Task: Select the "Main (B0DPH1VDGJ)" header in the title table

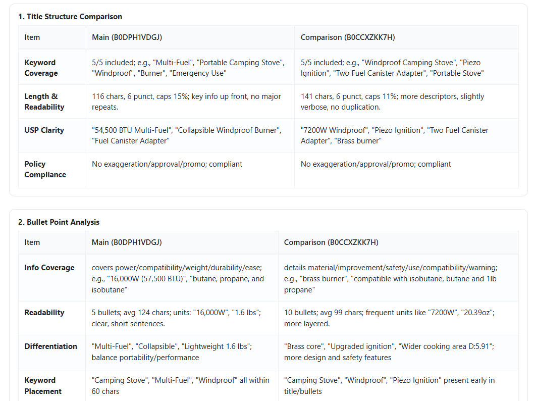Action: click(127, 37)
